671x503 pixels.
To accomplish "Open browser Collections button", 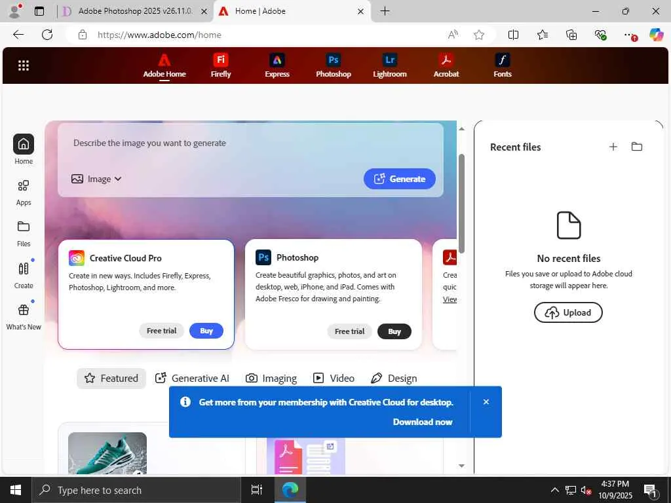I will pos(571,35).
